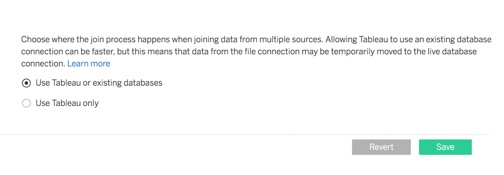Click the "Use Tableau only" label text

[x=67, y=103]
